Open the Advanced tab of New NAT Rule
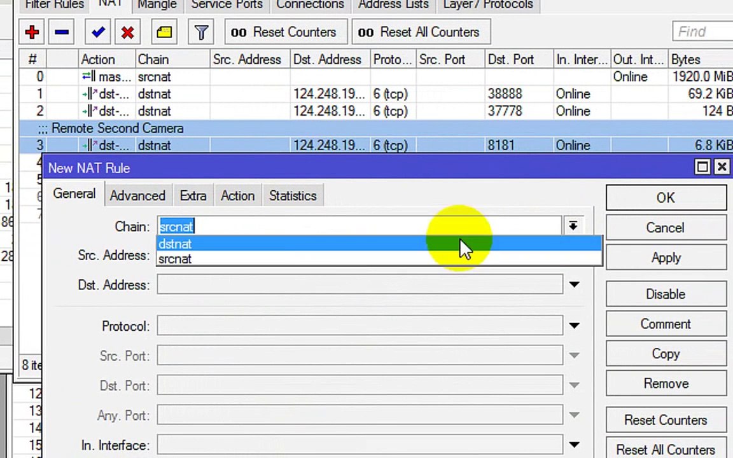The height and width of the screenshot is (458, 733). pyautogui.click(x=137, y=196)
